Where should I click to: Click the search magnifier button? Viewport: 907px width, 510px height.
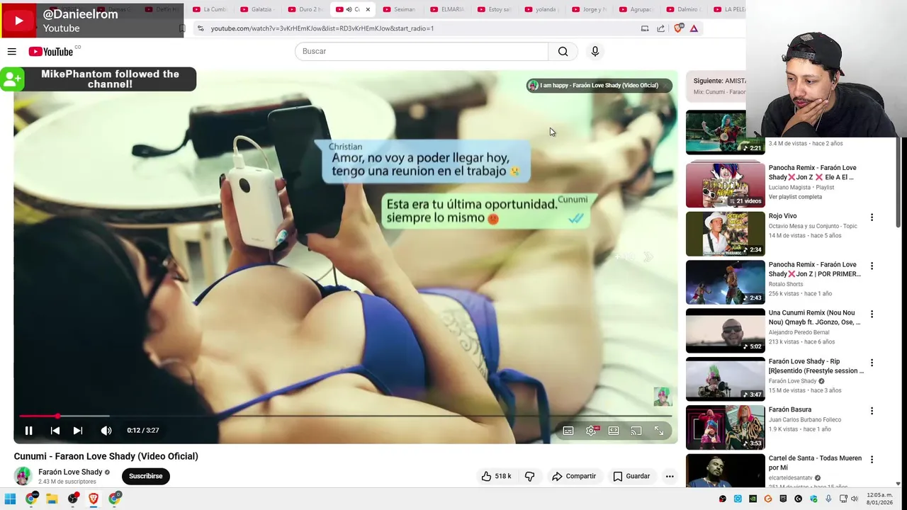coord(563,51)
